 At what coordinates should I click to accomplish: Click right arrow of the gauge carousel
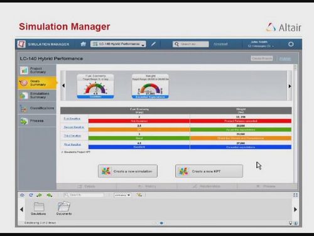(290, 86)
